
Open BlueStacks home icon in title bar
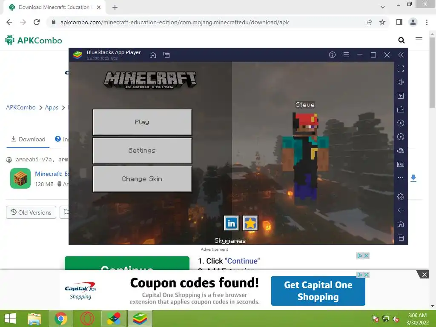pos(153,55)
